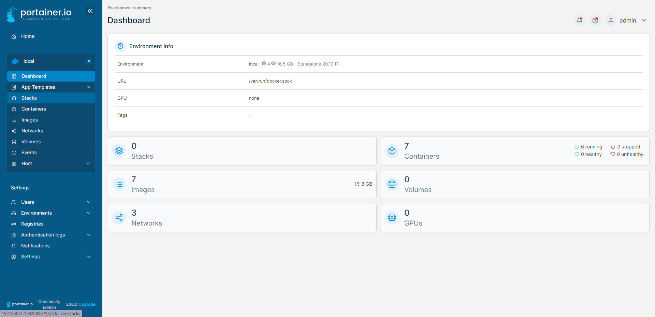Open the 0 Volumes dashboard tile
The image size is (655, 317).
515,184
